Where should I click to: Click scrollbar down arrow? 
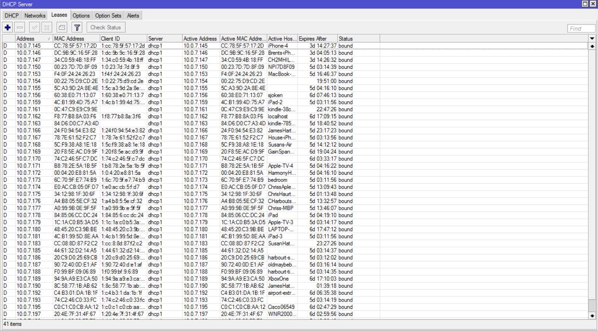tap(592, 316)
